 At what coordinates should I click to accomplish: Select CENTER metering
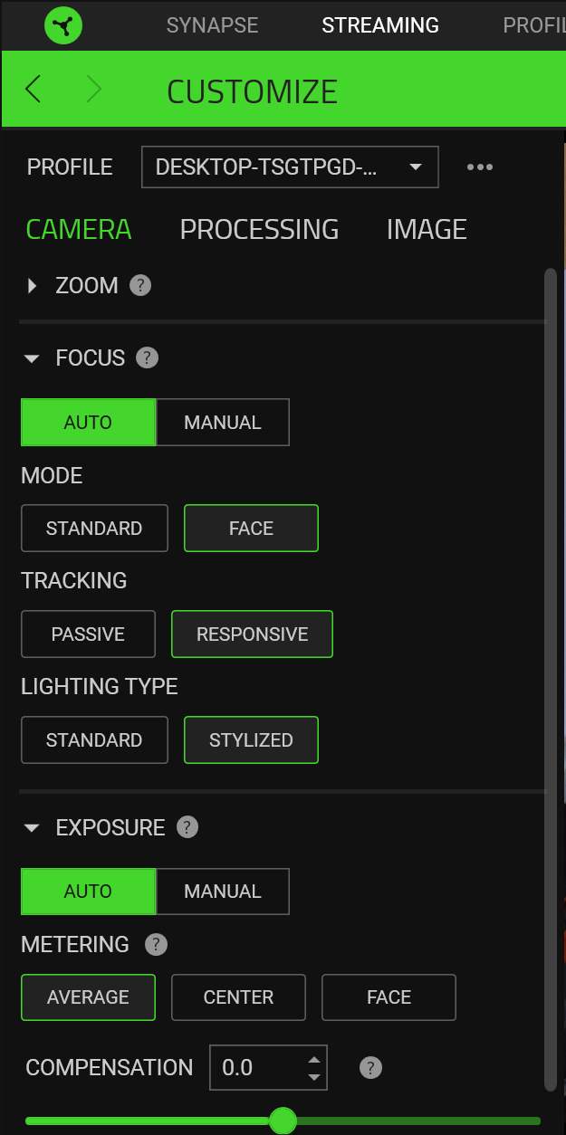tap(238, 997)
